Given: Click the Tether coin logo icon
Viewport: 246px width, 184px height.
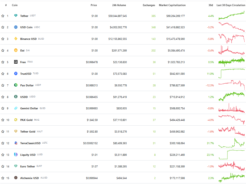Looking at the screenshot, I should tap(16, 15).
